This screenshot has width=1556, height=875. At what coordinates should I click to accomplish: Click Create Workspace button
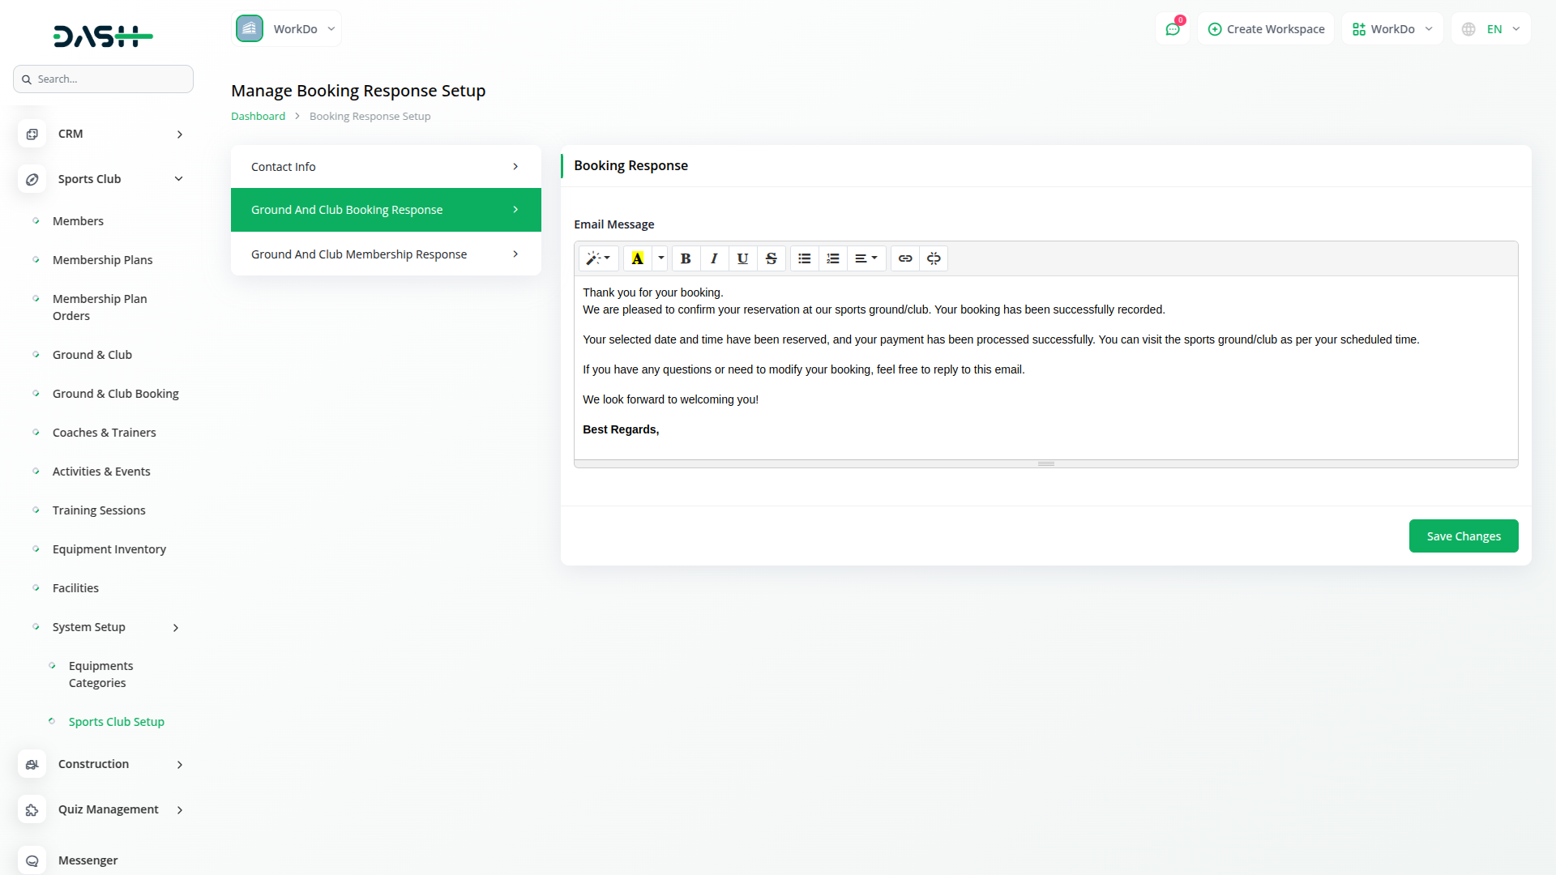[1266, 29]
